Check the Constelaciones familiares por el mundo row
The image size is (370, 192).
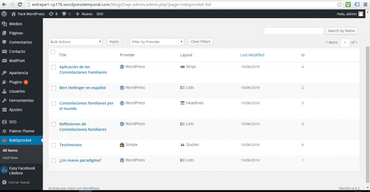(x=54, y=103)
